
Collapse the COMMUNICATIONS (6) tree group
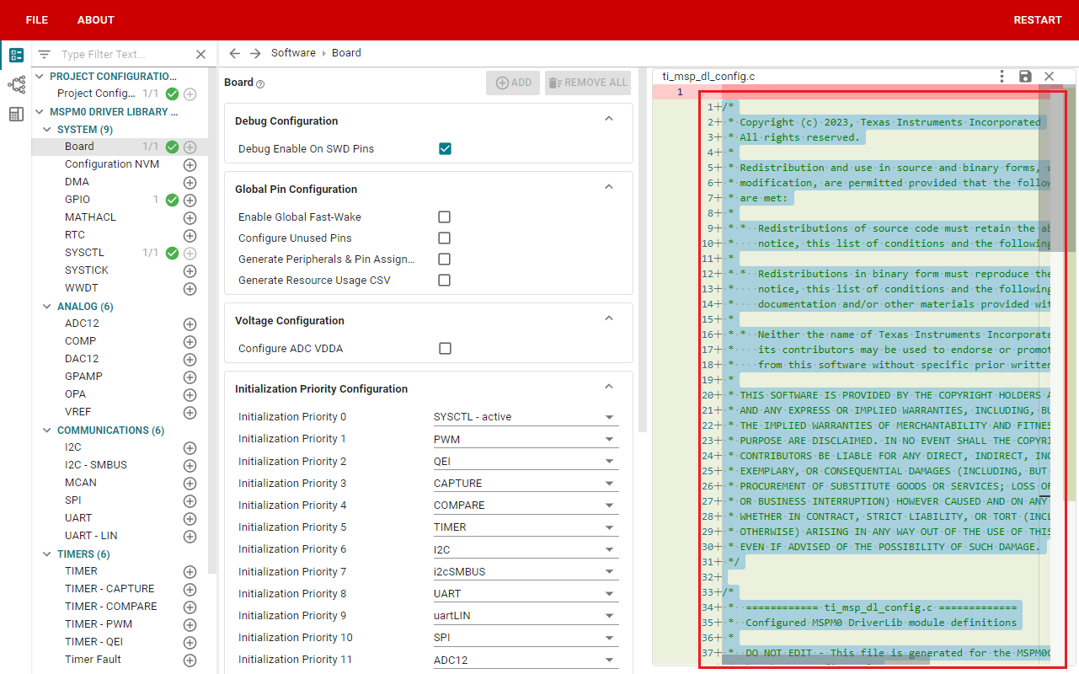48,431
